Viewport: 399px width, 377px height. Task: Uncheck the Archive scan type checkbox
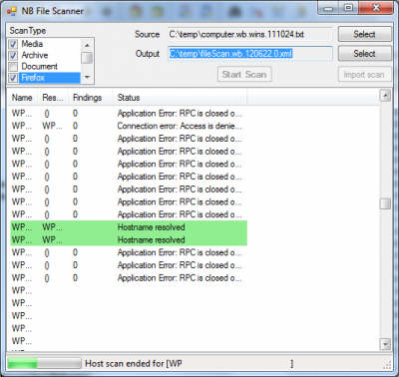click(x=13, y=55)
